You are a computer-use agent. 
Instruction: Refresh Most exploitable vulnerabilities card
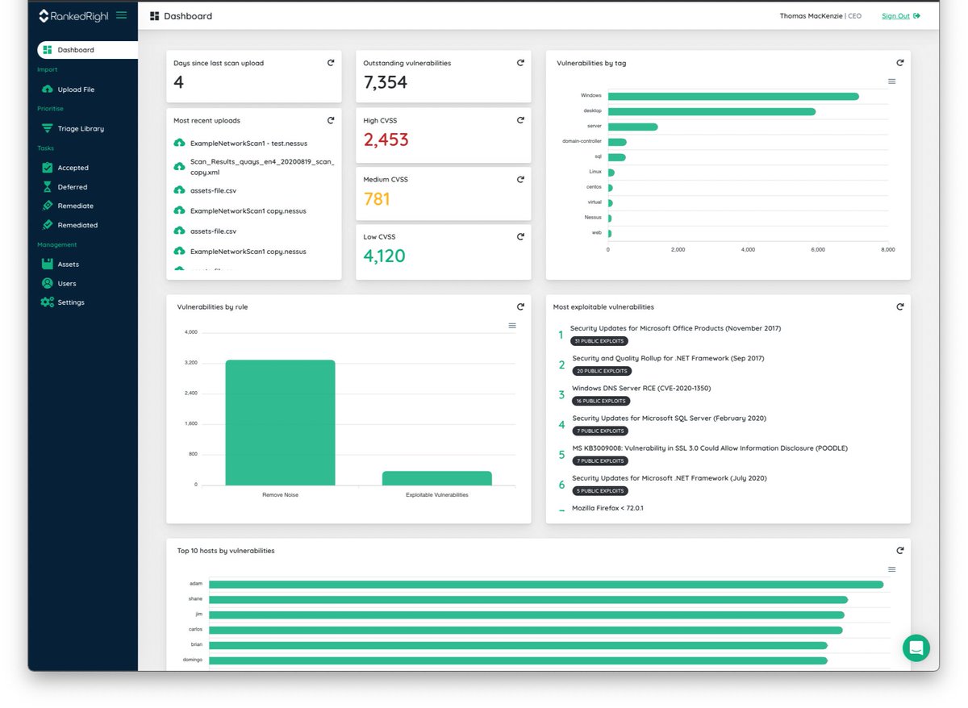point(900,306)
